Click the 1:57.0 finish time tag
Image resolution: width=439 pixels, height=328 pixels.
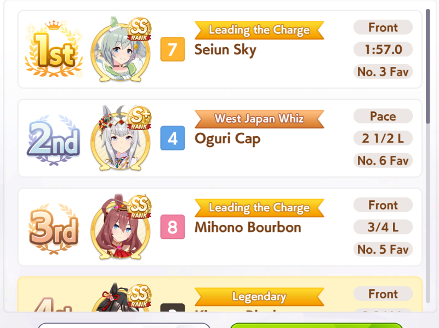[x=383, y=49]
